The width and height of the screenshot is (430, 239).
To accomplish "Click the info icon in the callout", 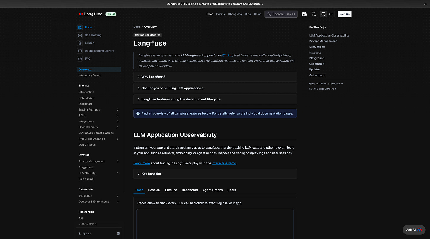I will pos(138,113).
